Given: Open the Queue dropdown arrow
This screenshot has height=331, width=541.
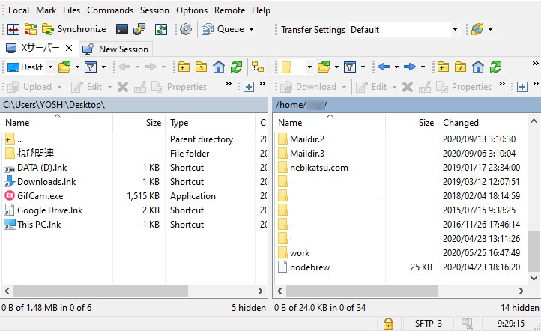Looking at the screenshot, I should pos(251,30).
